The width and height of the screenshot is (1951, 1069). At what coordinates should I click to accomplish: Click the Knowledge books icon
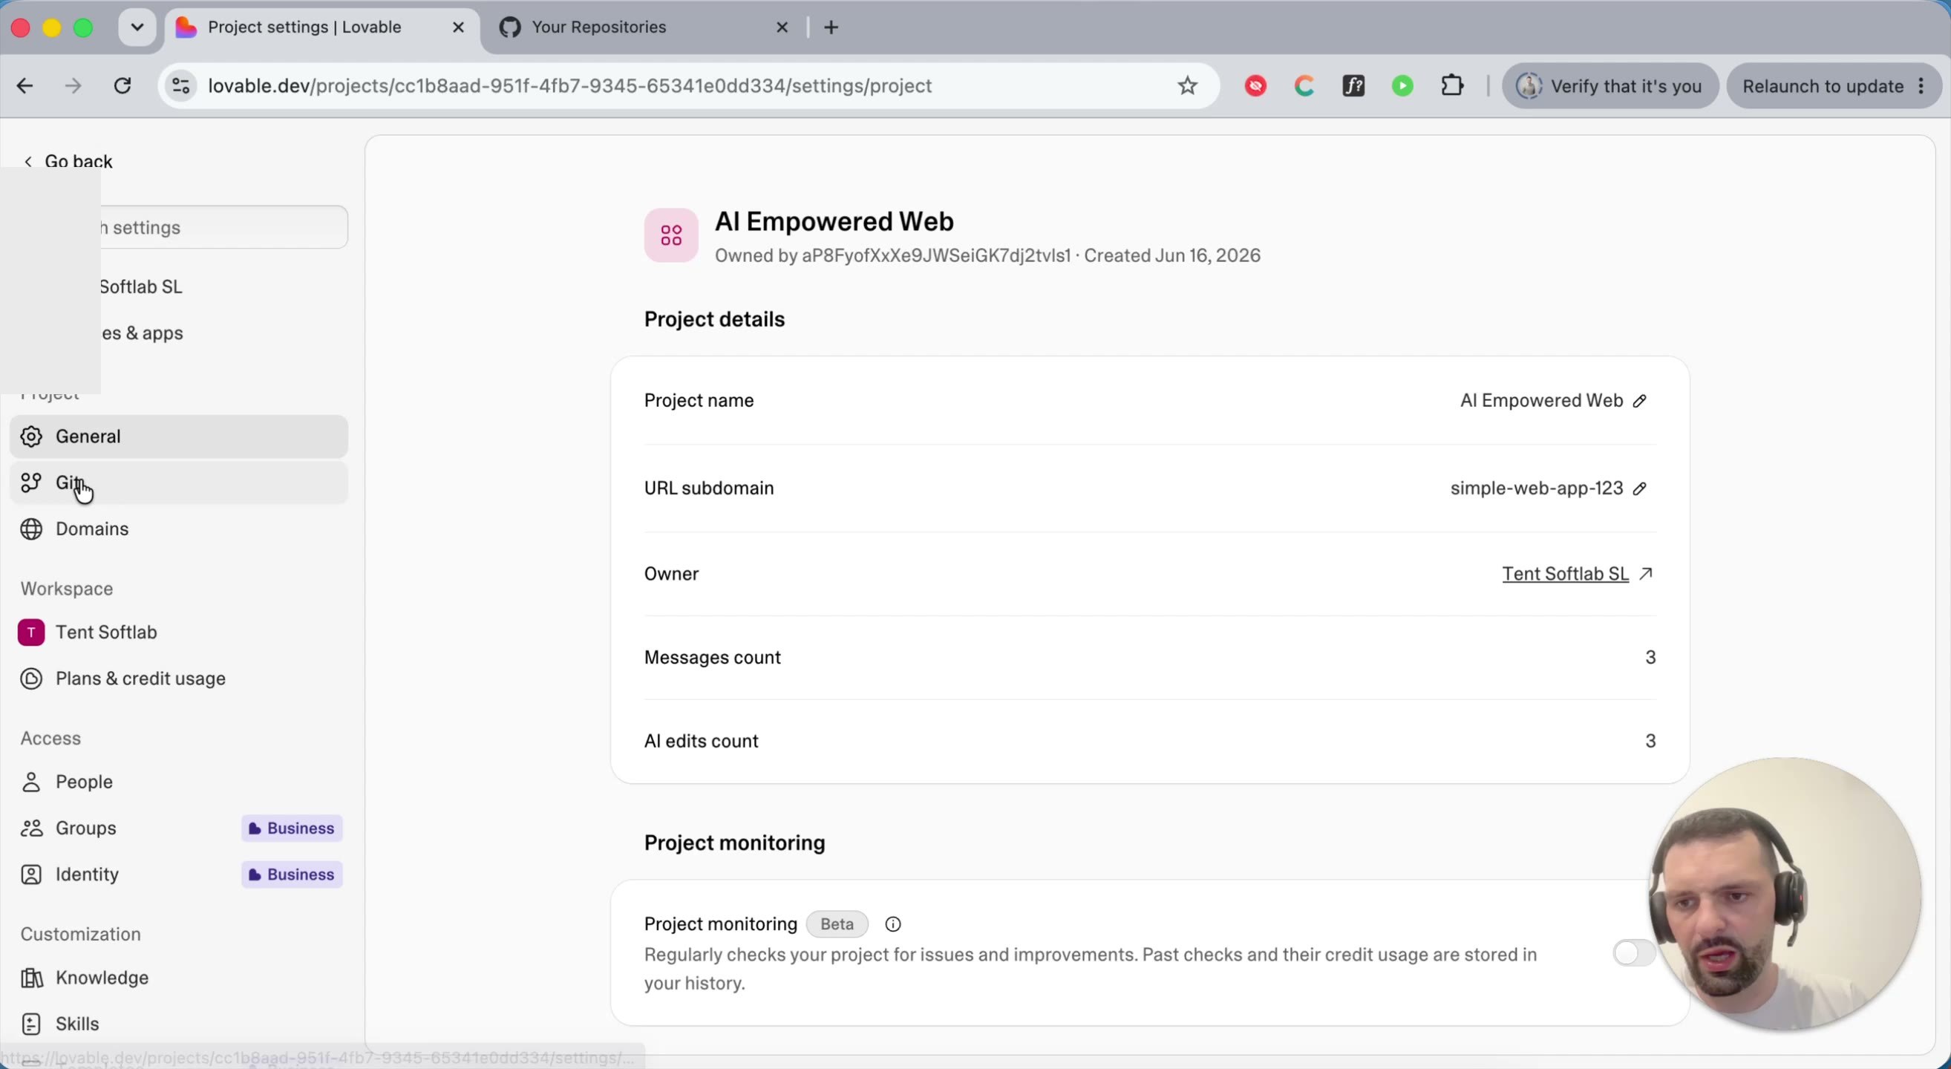pyautogui.click(x=31, y=978)
